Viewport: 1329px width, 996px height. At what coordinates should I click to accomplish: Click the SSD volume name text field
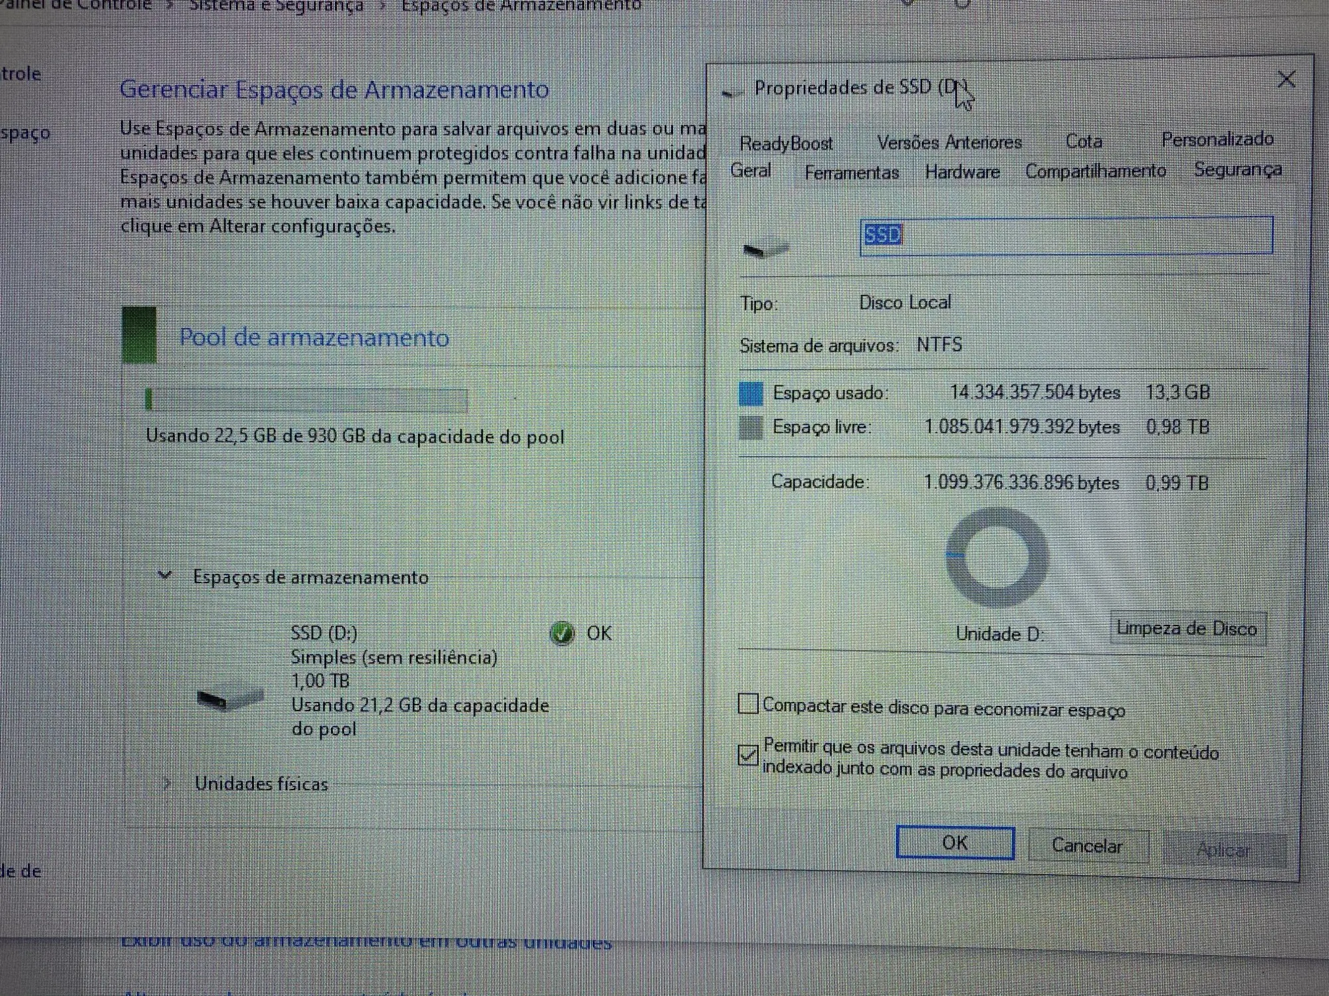coord(1066,235)
